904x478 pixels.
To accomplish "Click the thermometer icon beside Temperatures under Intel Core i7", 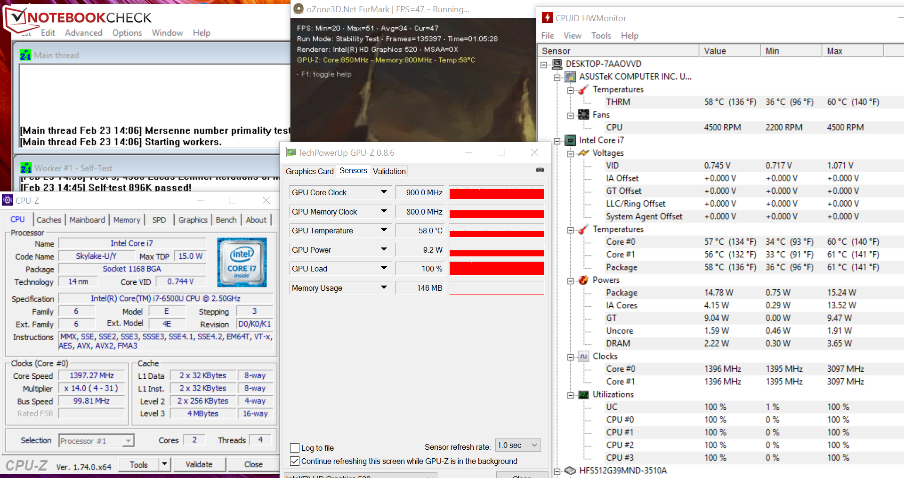I will (583, 229).
